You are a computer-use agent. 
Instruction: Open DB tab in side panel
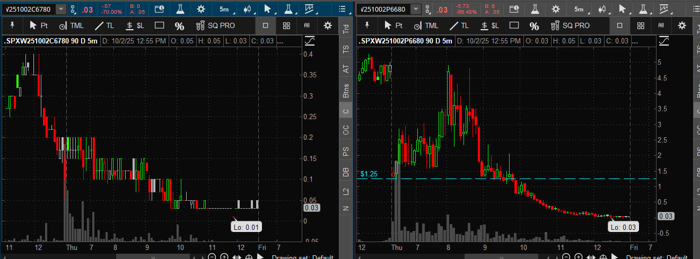coord(346,171)
